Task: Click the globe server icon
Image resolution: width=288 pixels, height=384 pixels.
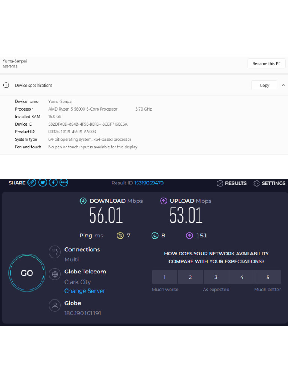Action: coord(55,274)
